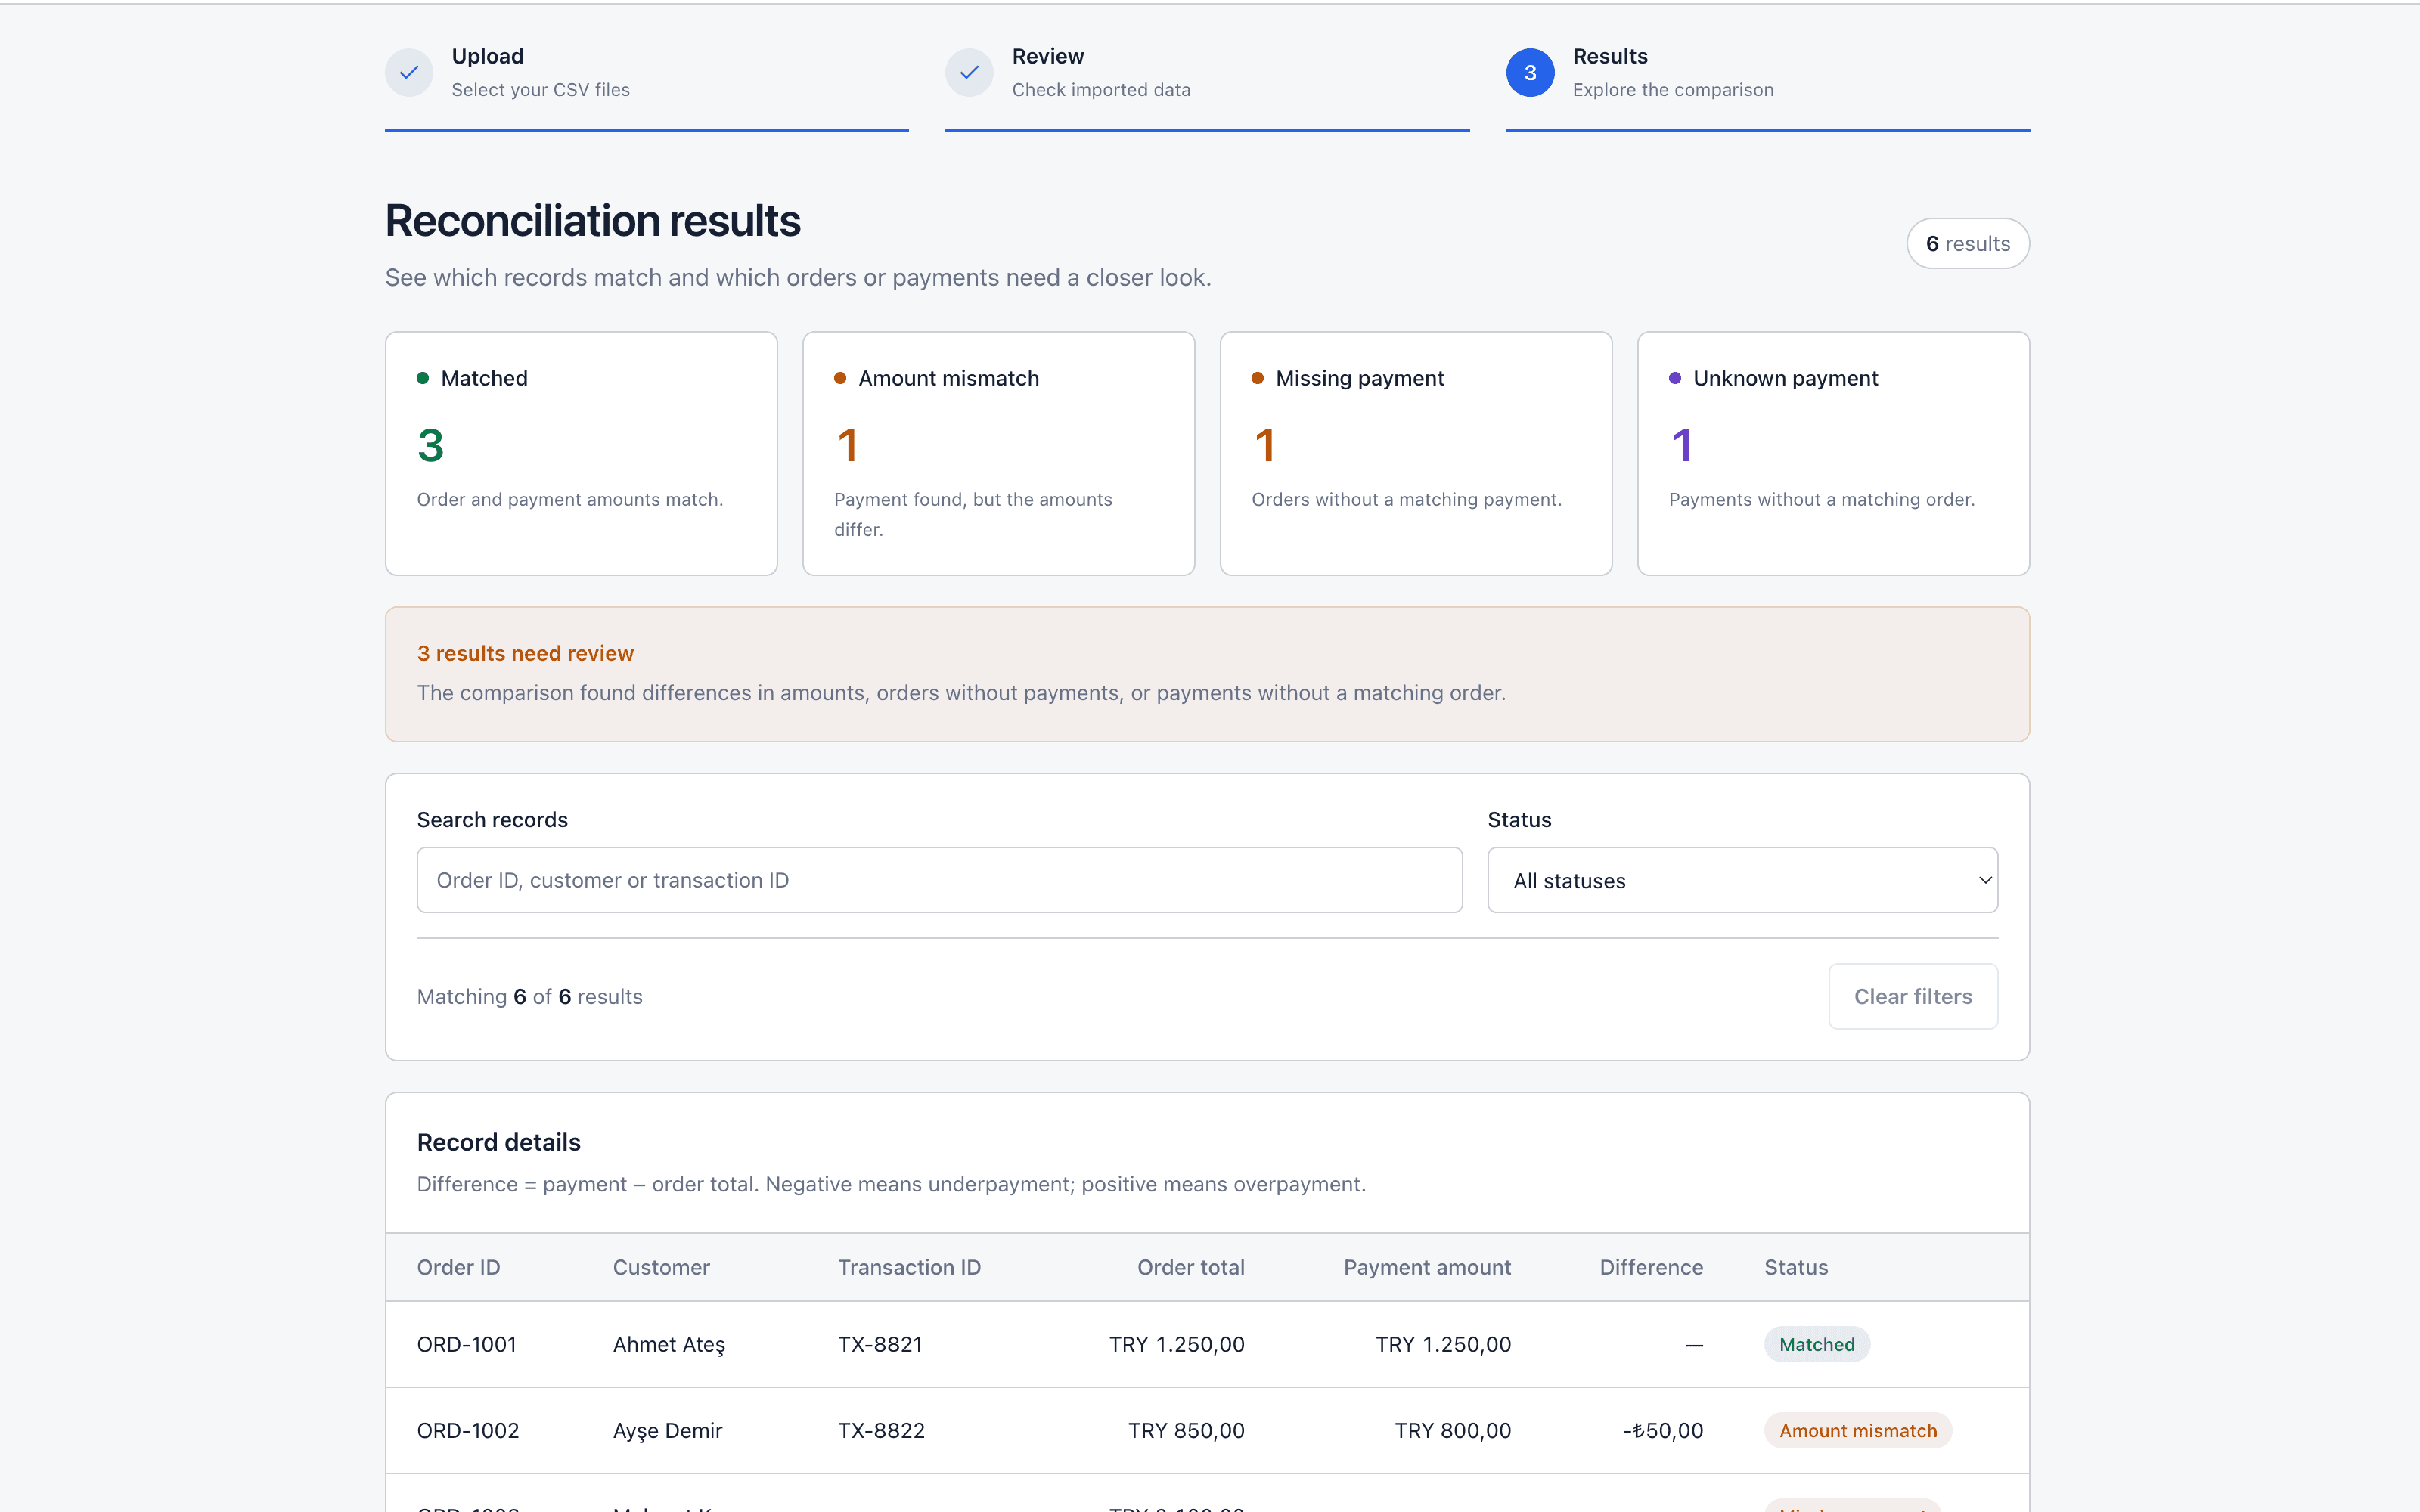Image resolution: width=2420 pixels, height=1512 pixels.
Task: Click the Transaction ID column header
Action: point(909,1267)
